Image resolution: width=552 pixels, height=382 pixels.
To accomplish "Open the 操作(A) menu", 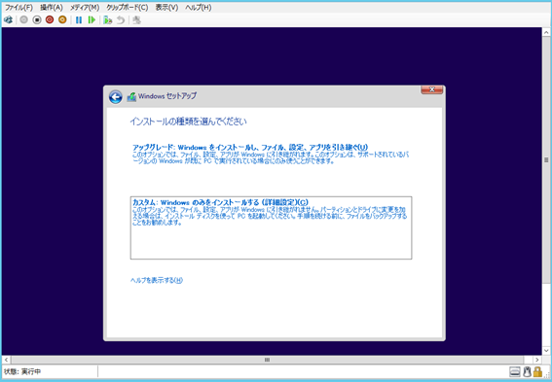I will coord(52,8).
